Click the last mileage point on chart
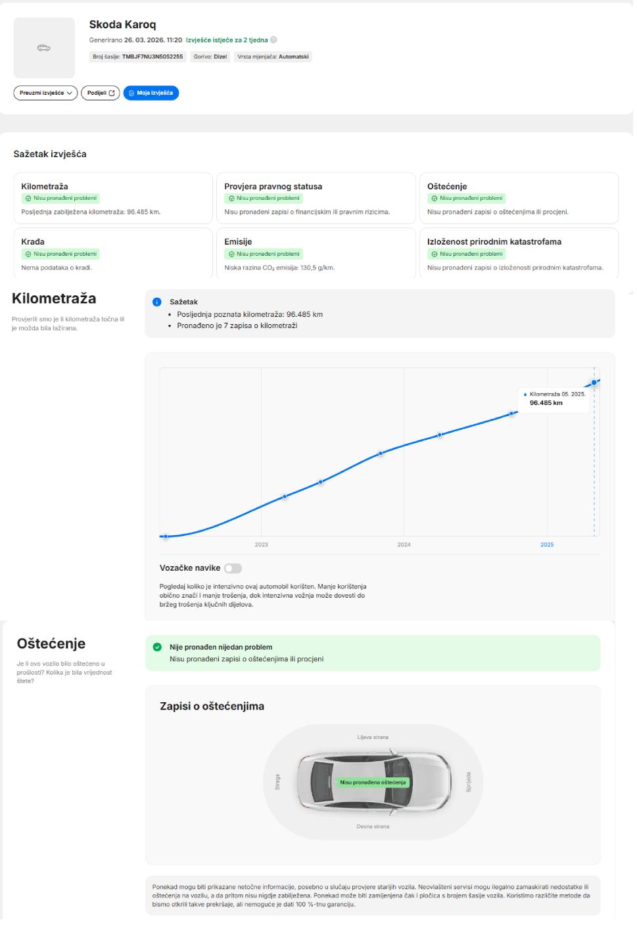The image size is (637, 929). pyautogui.click(x=594, y=382)
